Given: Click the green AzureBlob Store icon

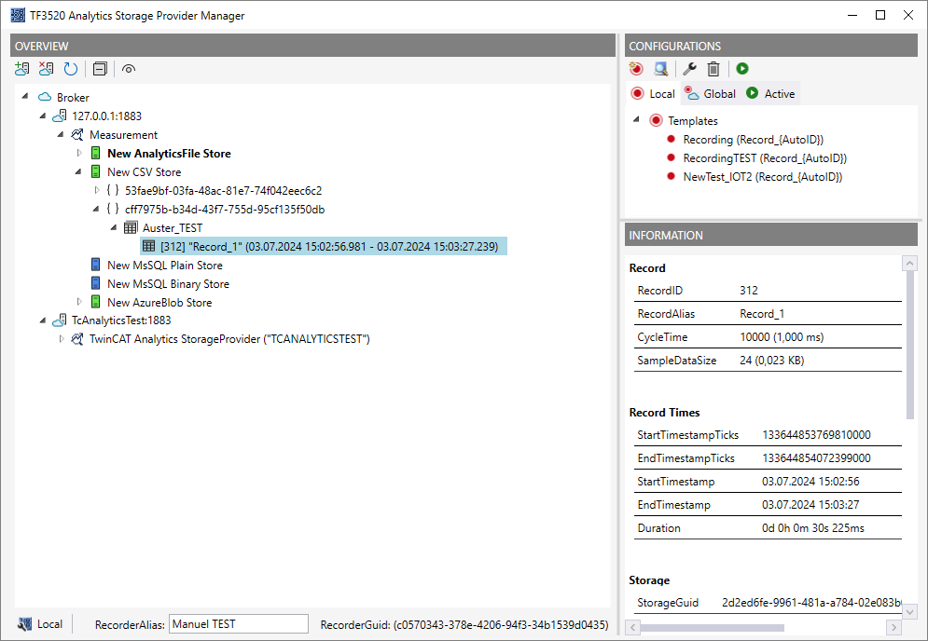Looking at the screenshot, I should pos(95,302).
